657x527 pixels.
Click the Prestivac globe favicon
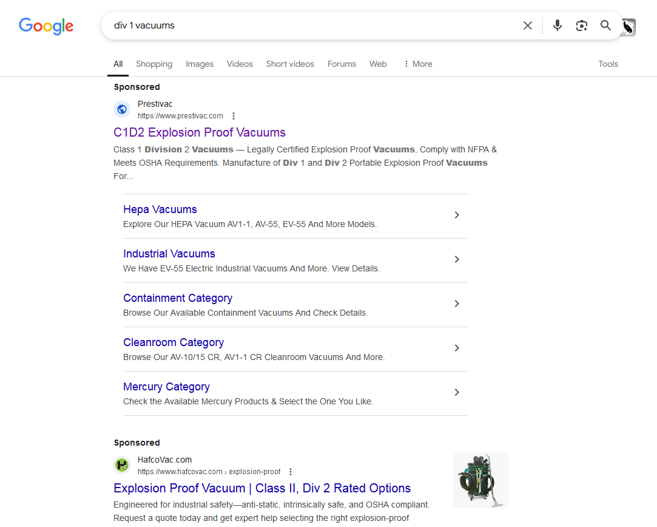point(122,109)
